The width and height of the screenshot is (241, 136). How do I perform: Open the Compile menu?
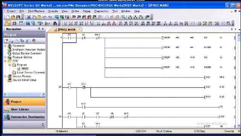(53, 11)
